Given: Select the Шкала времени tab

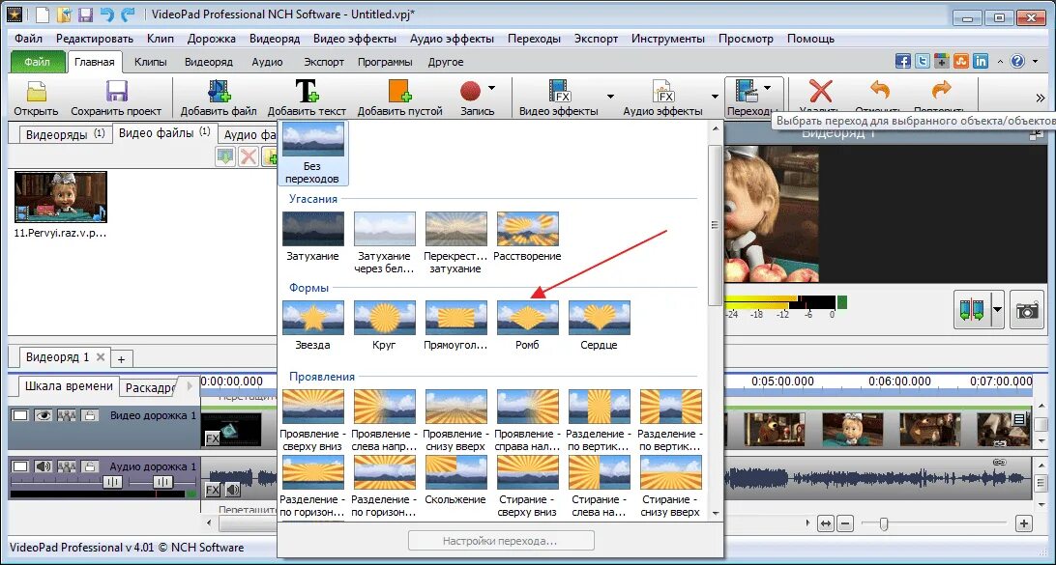Looking at the screenshot, I should pos(69,386).
